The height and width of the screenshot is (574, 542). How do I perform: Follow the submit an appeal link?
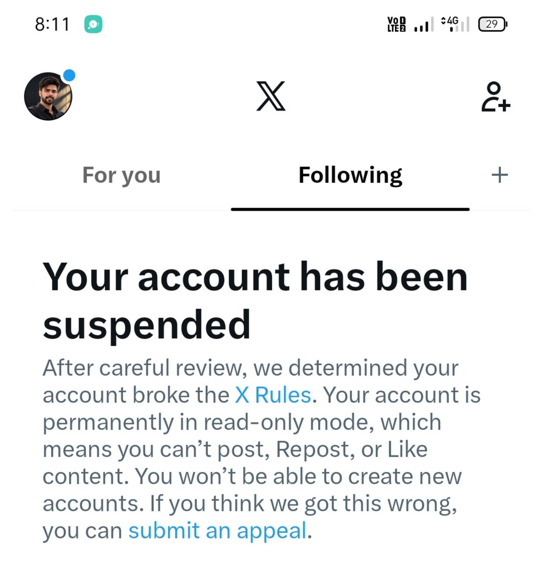[x=218, y=531]
